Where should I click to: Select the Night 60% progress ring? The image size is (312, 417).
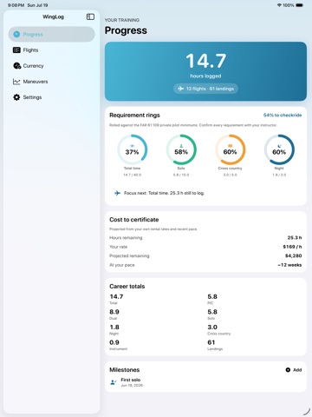click(x=279, y=149)
